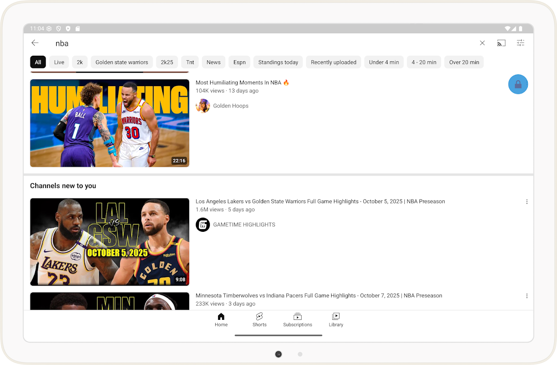The width and height of the screenshot is (557, 365).
Task: Clear the nba search text
Action: [482, 43]
